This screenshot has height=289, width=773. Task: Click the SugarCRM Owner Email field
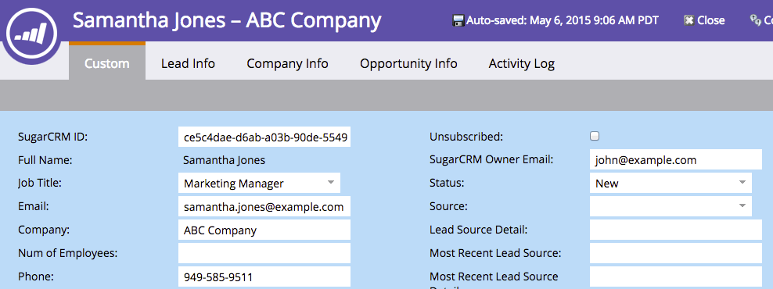676,159
